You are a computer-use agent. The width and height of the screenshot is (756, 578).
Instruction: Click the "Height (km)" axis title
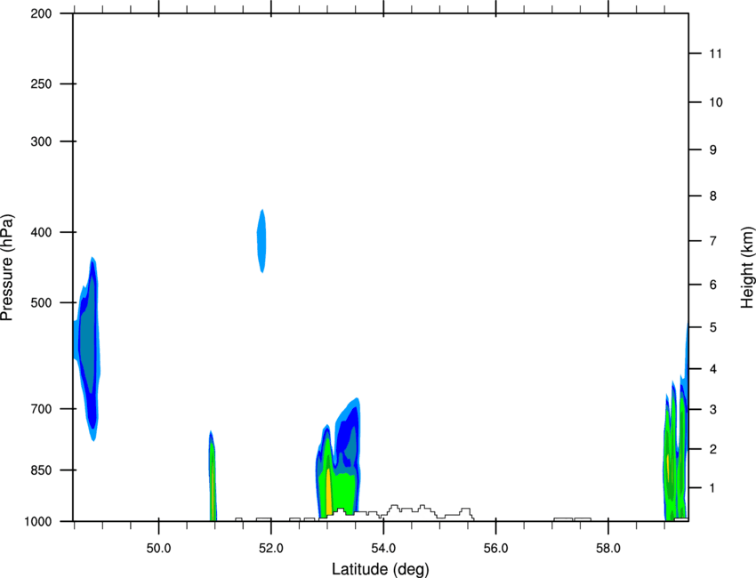(747, 268)
